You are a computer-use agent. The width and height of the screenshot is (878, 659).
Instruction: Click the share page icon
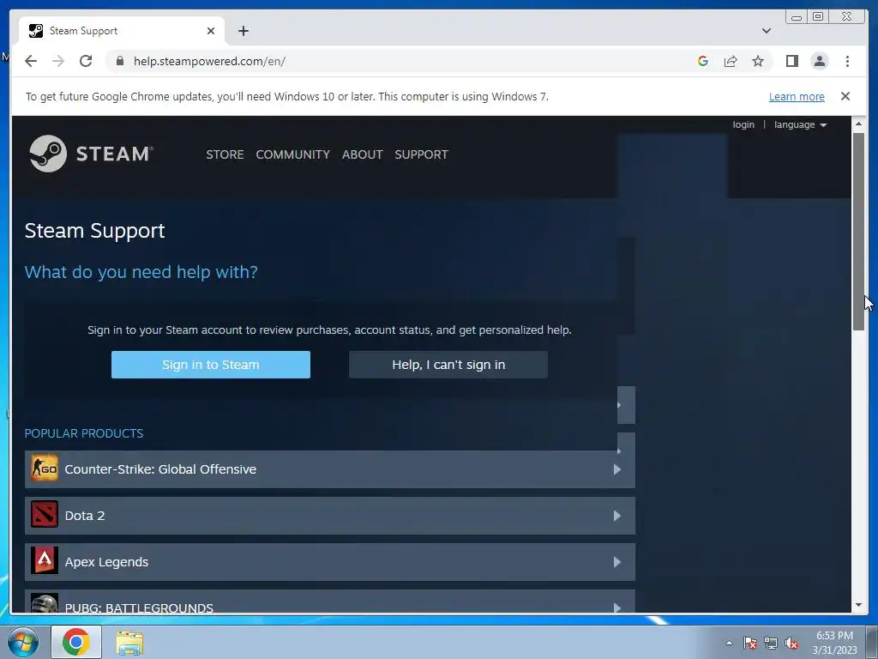(731, 61)
